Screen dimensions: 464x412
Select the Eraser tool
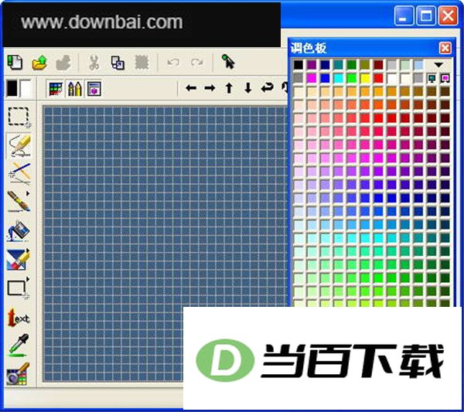(x=18, y=260)
